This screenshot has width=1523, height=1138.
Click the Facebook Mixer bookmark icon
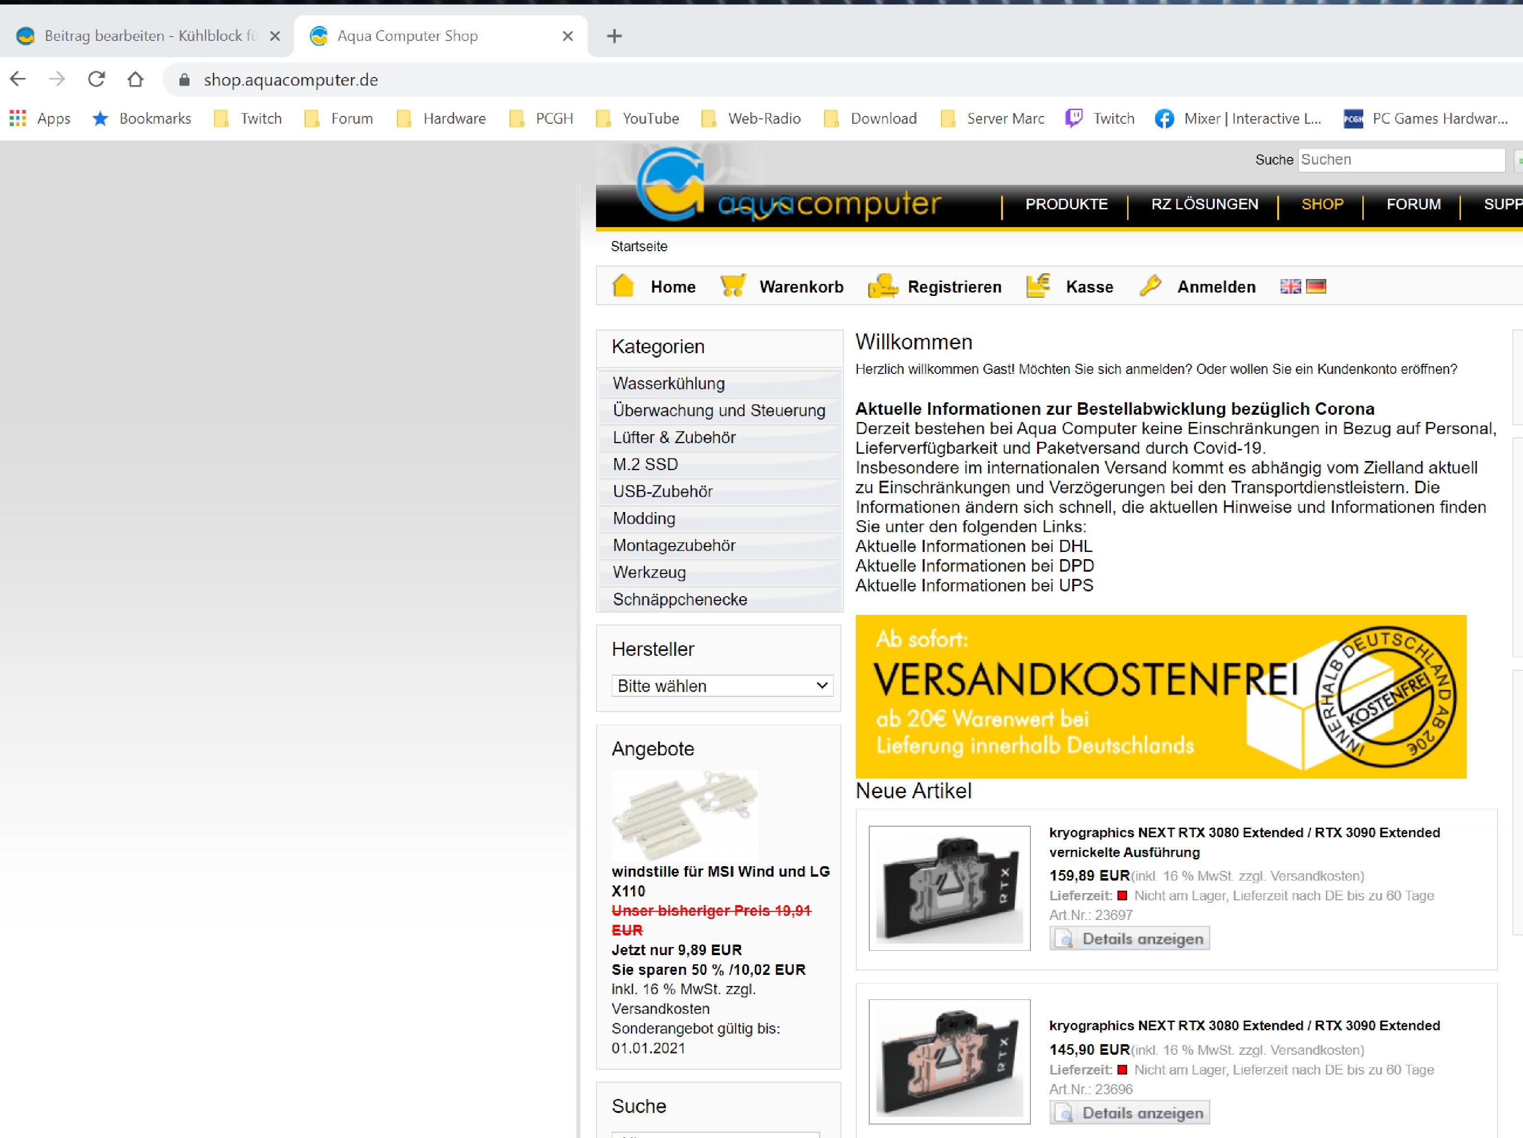tap(1164, 118)
